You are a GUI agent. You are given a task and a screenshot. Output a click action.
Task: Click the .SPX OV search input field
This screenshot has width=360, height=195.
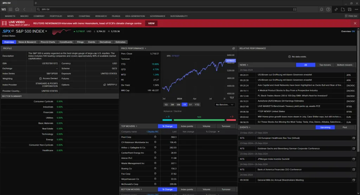pyautogui.click(x=166, y=9)
